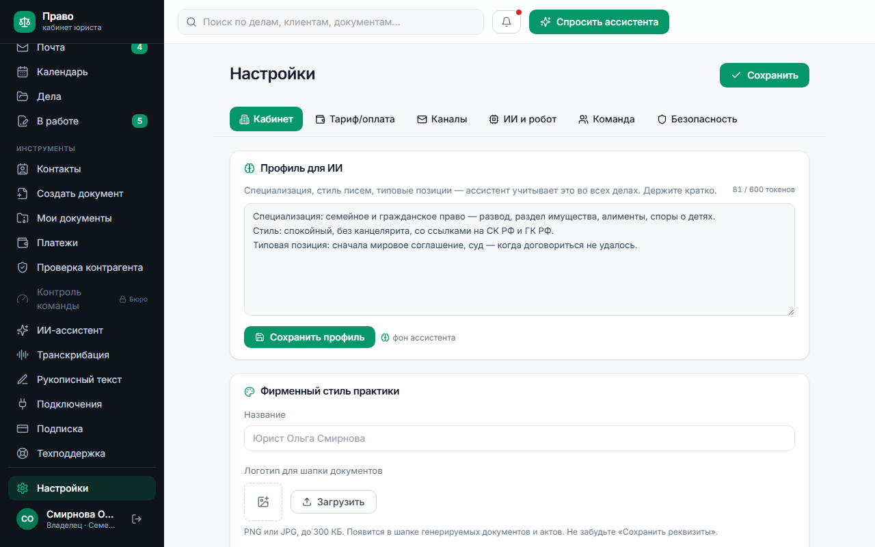Open Настройки in the sidebar
The width and height of the screenshot is (875, 547).
[x=82, y=488]
